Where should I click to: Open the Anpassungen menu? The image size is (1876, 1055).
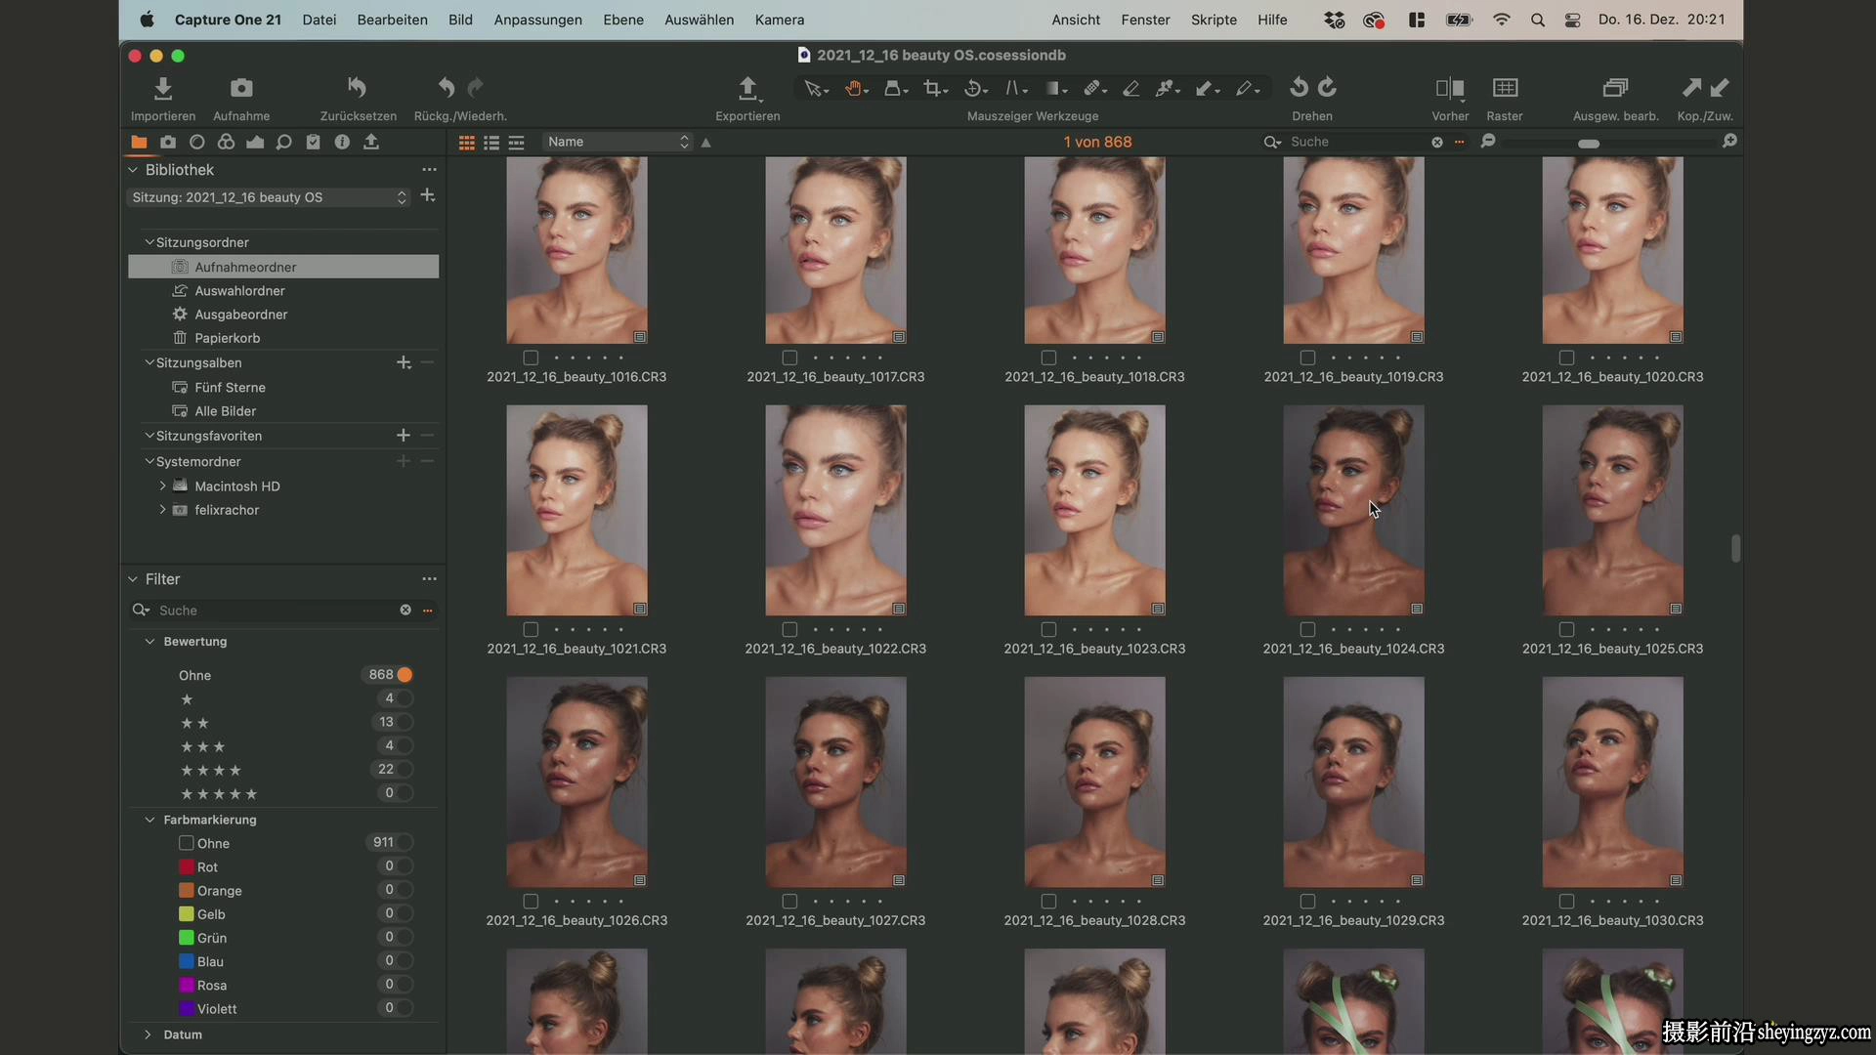537,20
